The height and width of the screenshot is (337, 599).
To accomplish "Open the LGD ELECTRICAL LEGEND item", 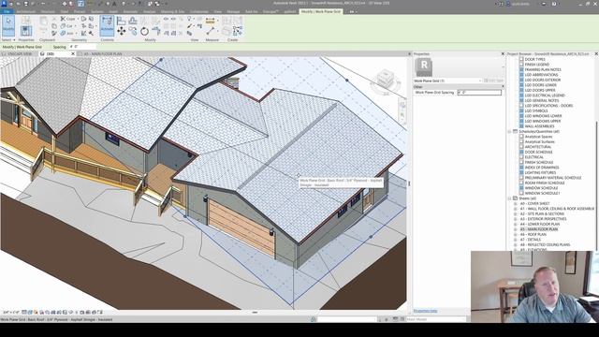I will pos(545,95).
